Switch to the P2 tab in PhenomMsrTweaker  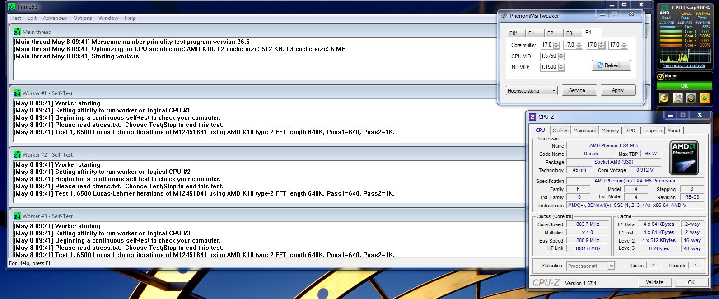point(553,33)
